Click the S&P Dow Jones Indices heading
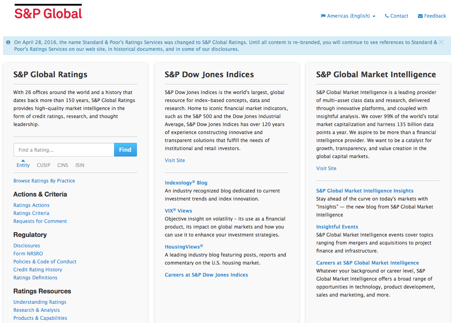This screenshot has width=454, height=323. click(x=209, y=74)
